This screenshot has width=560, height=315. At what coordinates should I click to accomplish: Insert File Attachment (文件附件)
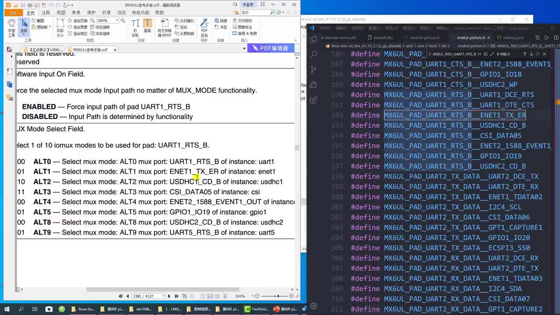[242, 21]
